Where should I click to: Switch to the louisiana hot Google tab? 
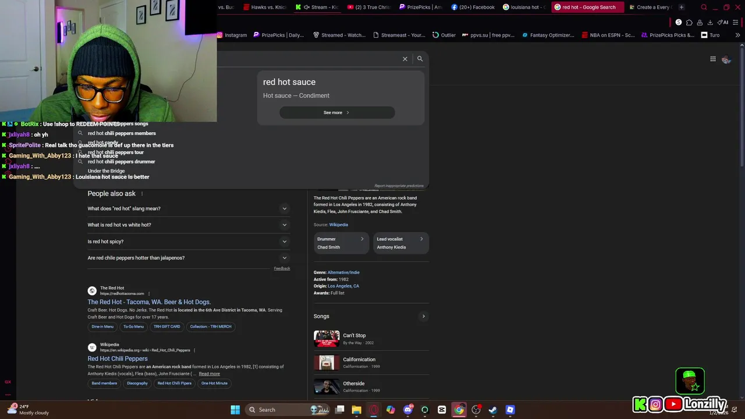coord(524,7)
